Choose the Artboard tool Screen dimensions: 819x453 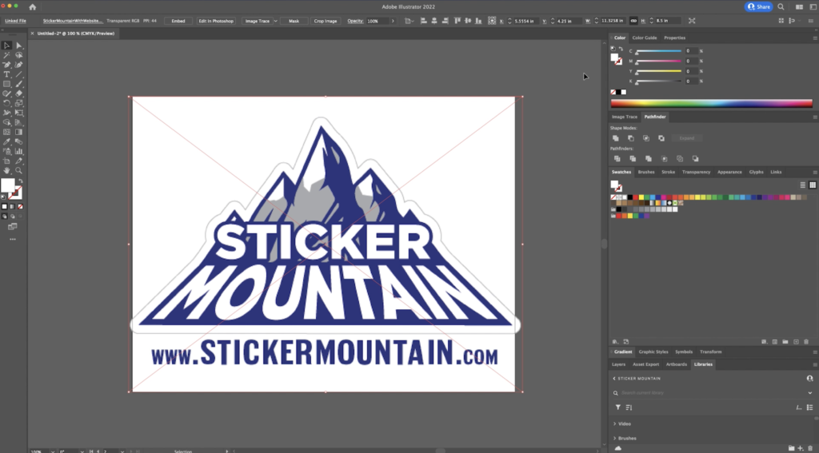click(6, 161)
